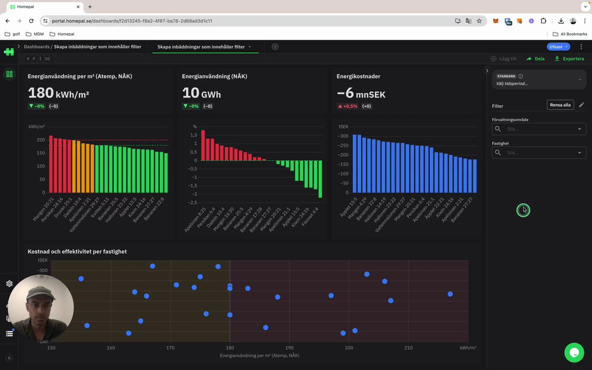Viewport: 592px width, 370px height.
Task: Open the Utkast status dropdown
Action: (559, 47)
